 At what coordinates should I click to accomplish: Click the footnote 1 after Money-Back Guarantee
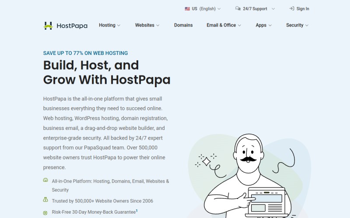point(136,211)
